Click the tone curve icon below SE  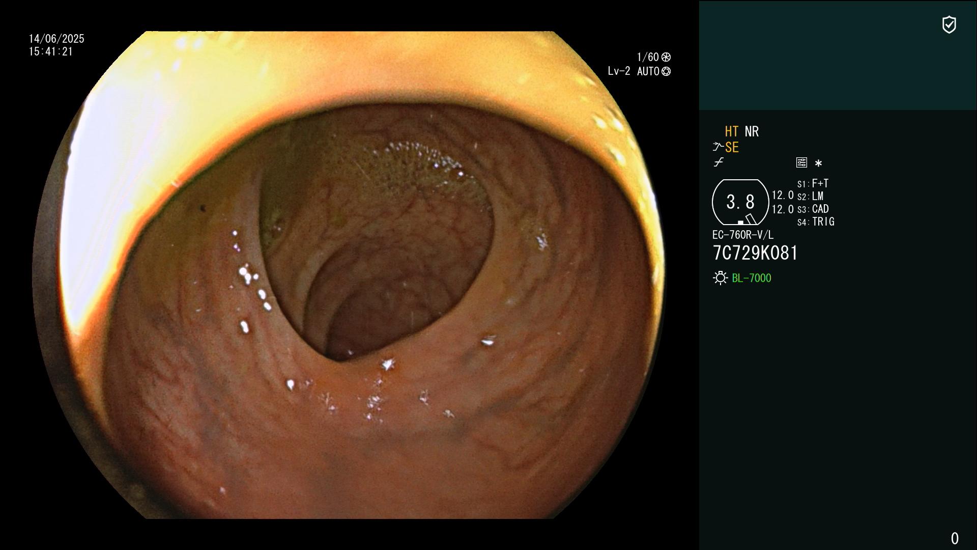click(719, 162)
